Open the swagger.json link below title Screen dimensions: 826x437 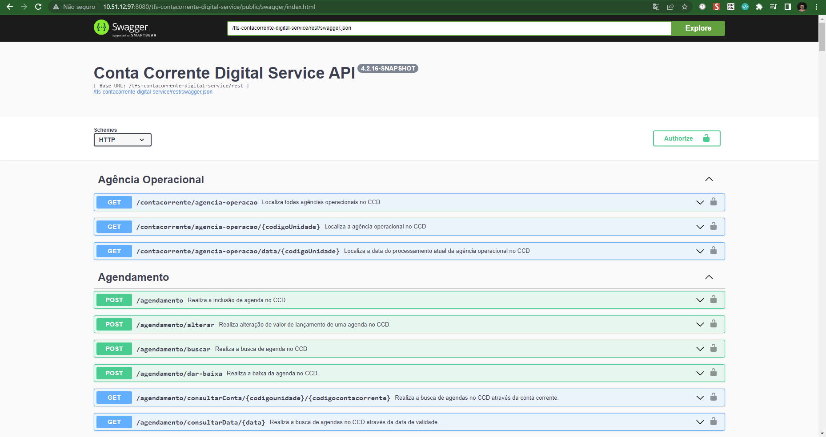[x=153, y=92]
